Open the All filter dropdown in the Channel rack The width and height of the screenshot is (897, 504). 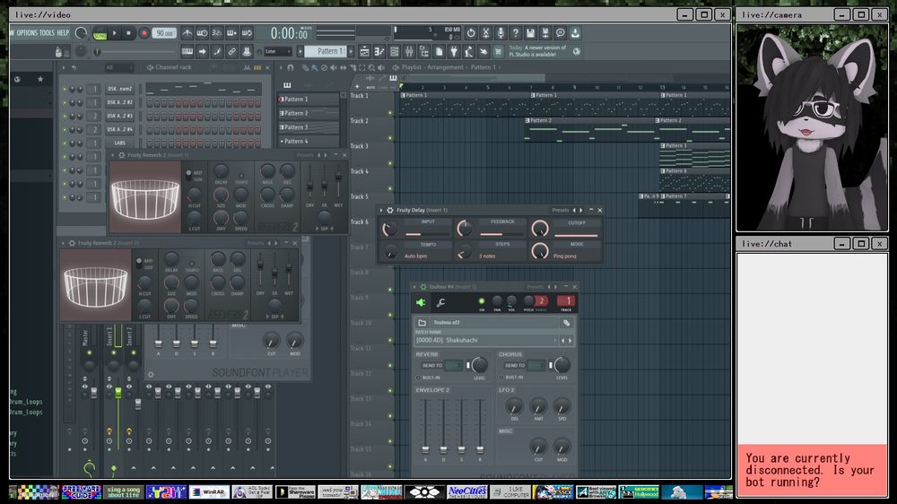(x=118, y=67)
